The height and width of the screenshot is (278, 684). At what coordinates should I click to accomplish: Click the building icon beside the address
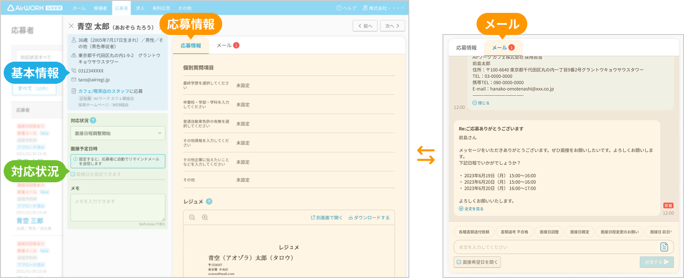74,55
